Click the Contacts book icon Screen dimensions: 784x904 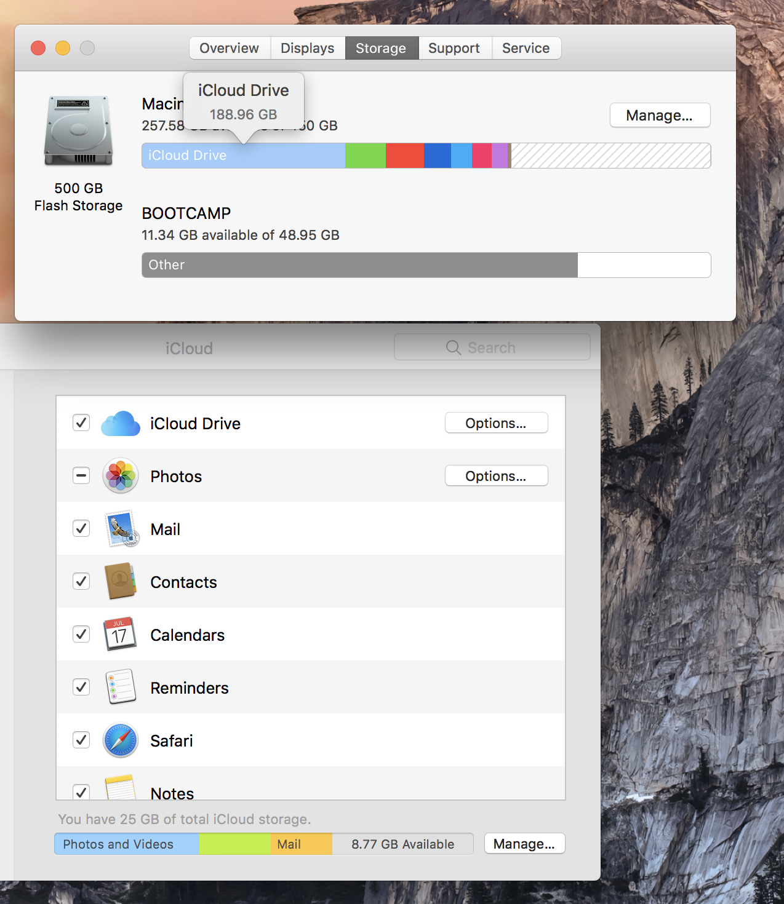121,581
